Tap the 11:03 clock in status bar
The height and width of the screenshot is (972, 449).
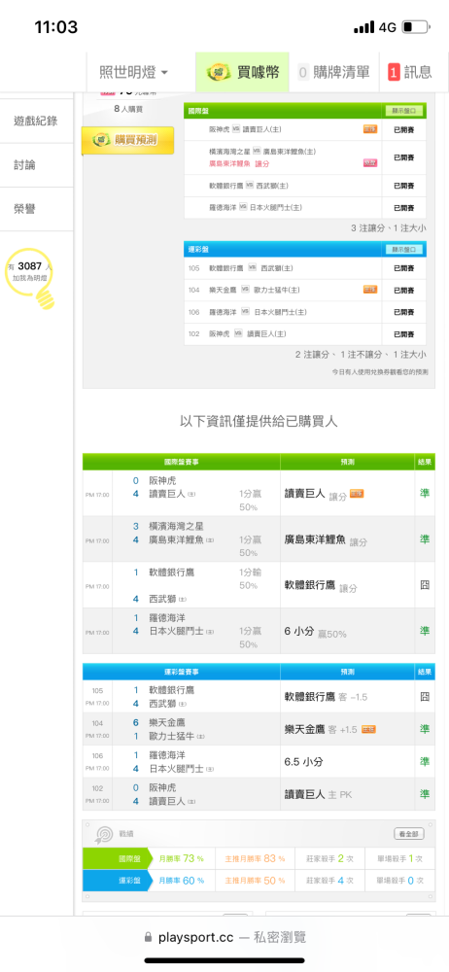(x=55, y=27)
